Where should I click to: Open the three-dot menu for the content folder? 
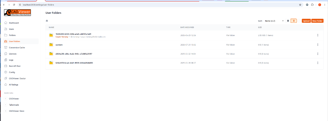point(318,45)
